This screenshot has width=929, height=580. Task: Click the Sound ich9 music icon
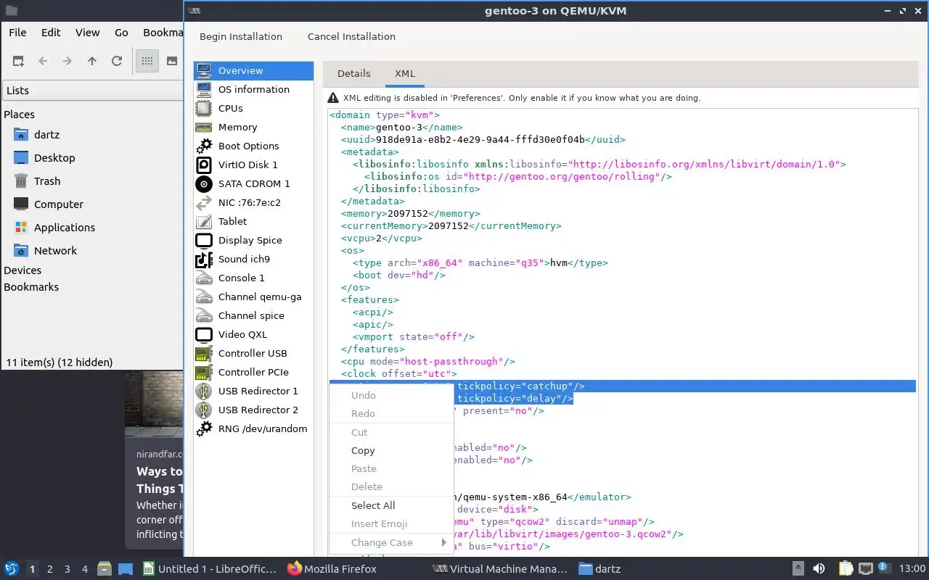point(205,259)
